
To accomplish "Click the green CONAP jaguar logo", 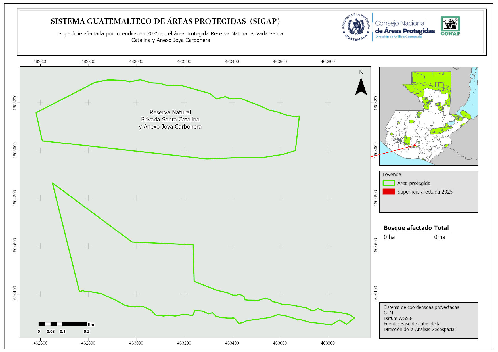I will [x=450, y=26].
